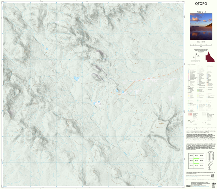
Task: Click the SCALE 1:10,000 label
Action: click(x=201, y=42)
